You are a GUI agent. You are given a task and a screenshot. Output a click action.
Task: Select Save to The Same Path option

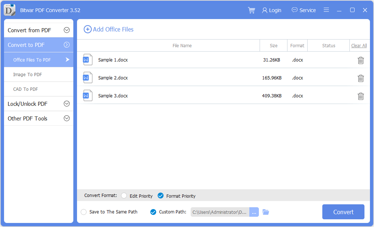coord(83,212)
